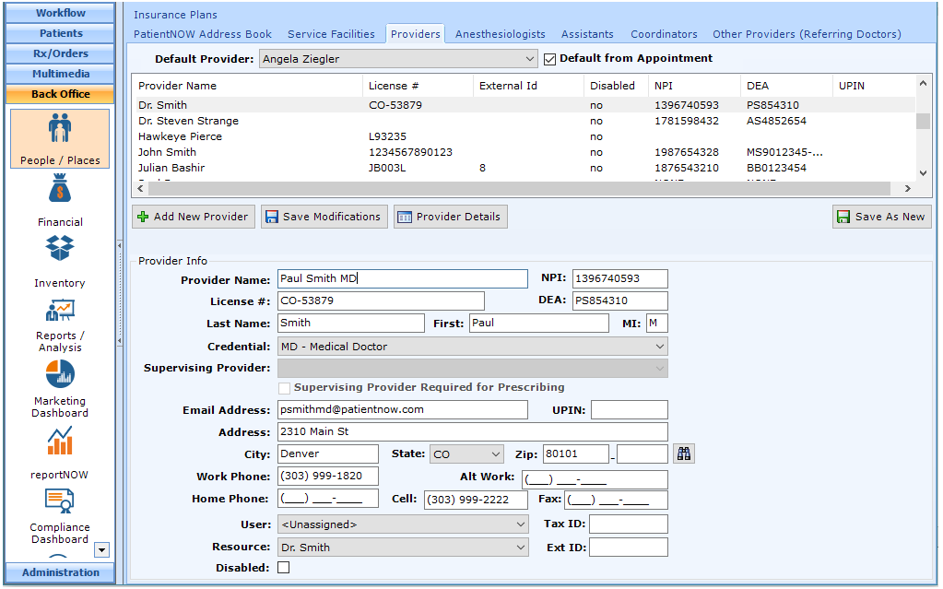
Task: Switch to the Anesthesiologists tab
Action: (x=499, y=33)
